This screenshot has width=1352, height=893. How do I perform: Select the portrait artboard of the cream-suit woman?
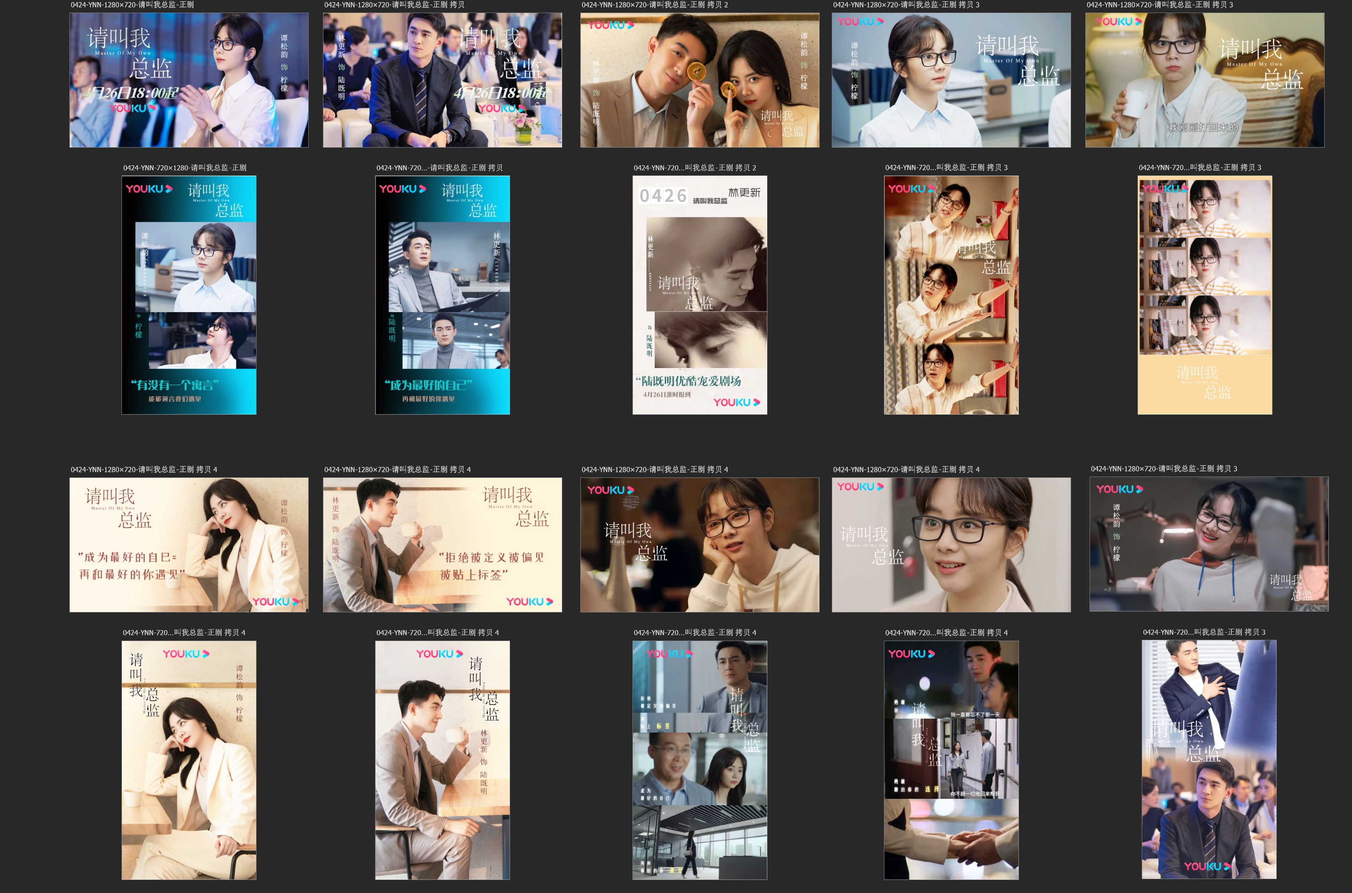click(189, 761)
